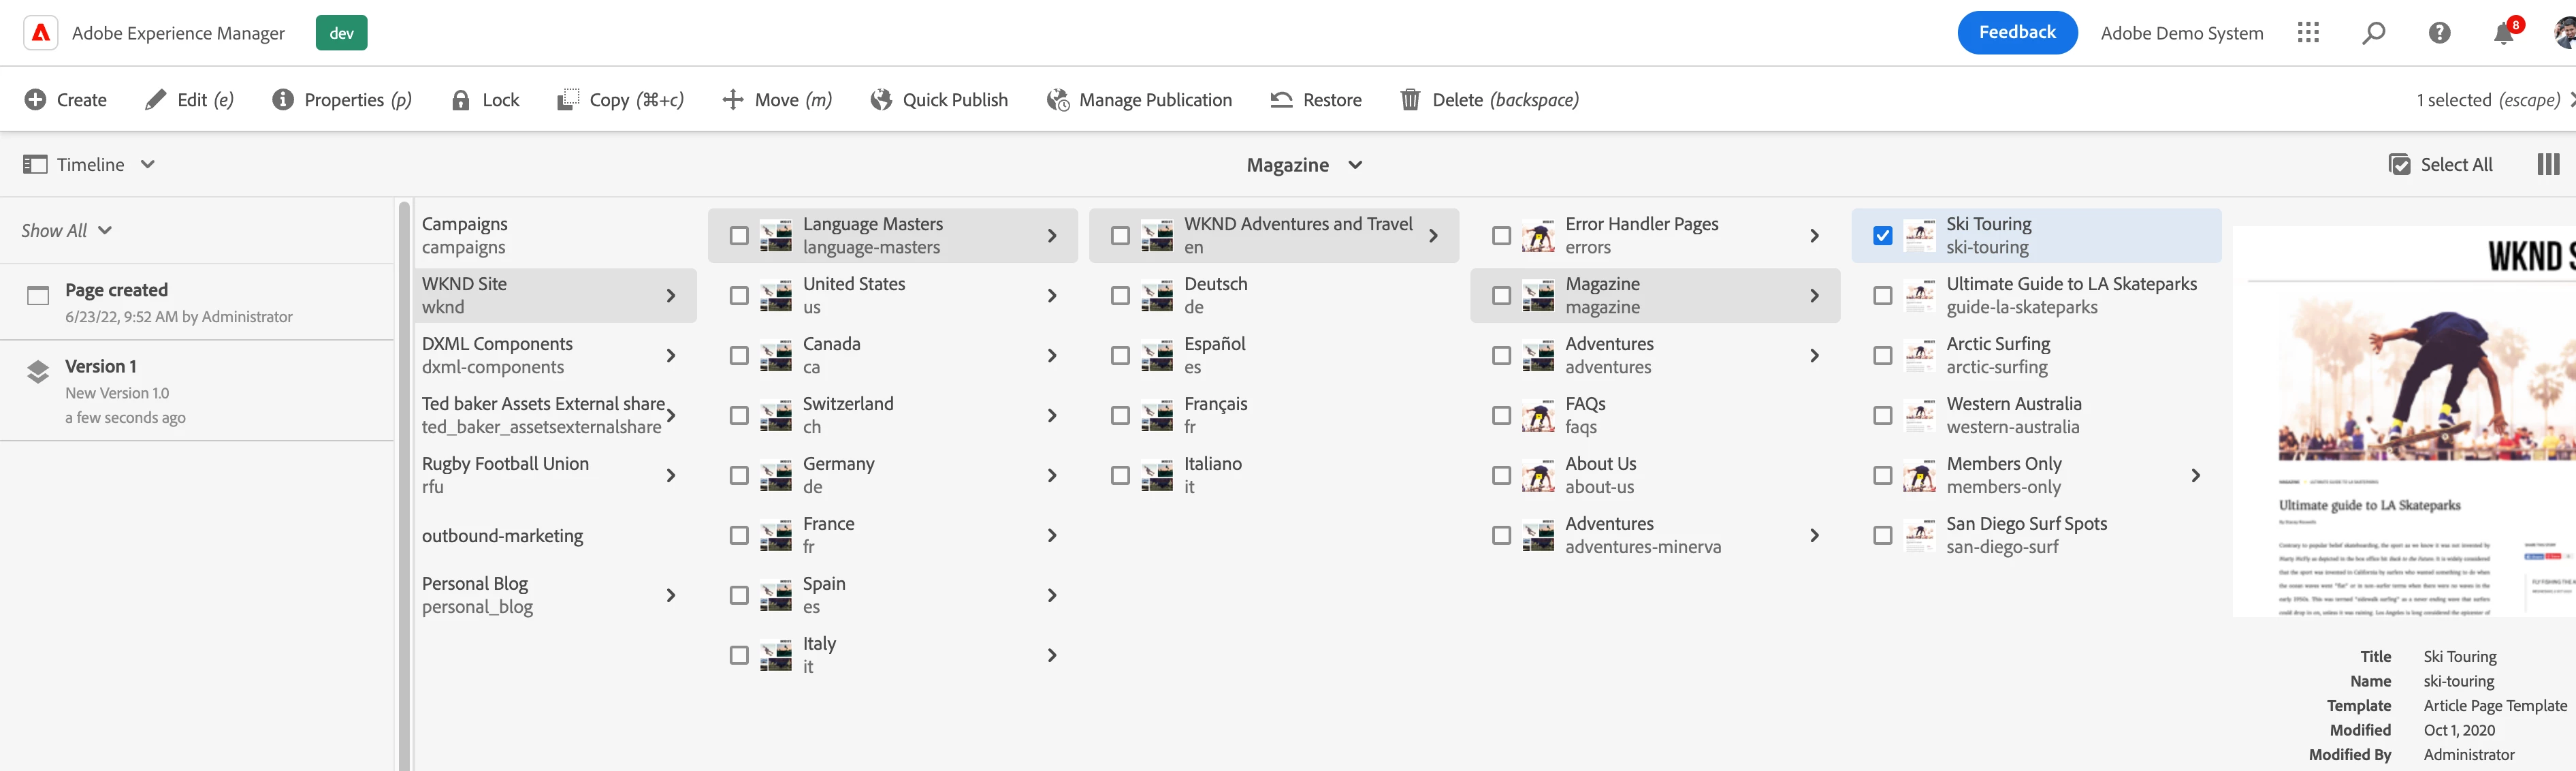Open the notifications bell icon
This screenshot has width=2576, height=771.
coord(2503,34)
